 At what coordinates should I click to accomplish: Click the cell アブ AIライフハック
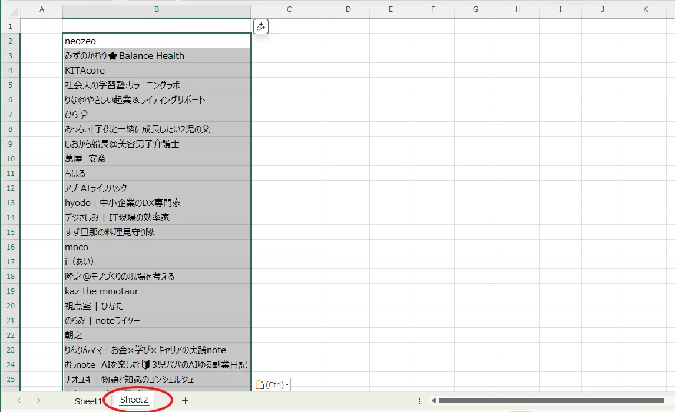click(x=157, y=188)
